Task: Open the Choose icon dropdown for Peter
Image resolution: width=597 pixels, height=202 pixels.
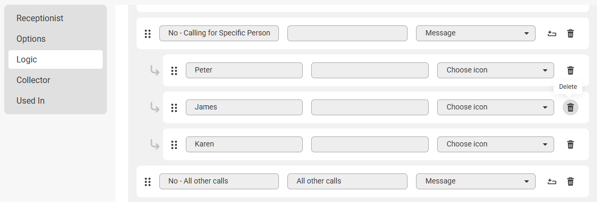Action: tap(495, 70)
